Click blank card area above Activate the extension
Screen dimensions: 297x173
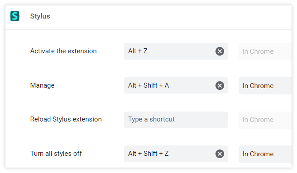[148, 36]
